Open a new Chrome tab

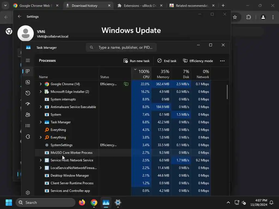[223, 6]
